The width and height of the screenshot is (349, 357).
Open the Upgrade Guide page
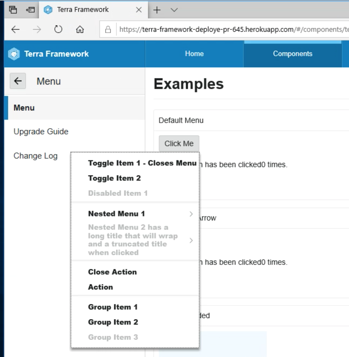(x=41, y=132)
